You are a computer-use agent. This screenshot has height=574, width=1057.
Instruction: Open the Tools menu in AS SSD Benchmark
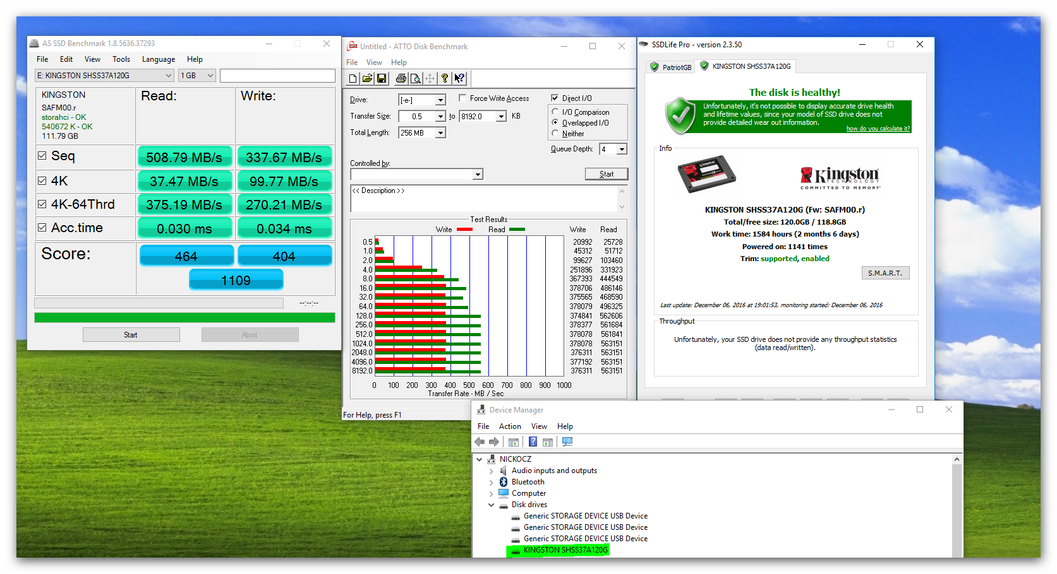point(121,59)
